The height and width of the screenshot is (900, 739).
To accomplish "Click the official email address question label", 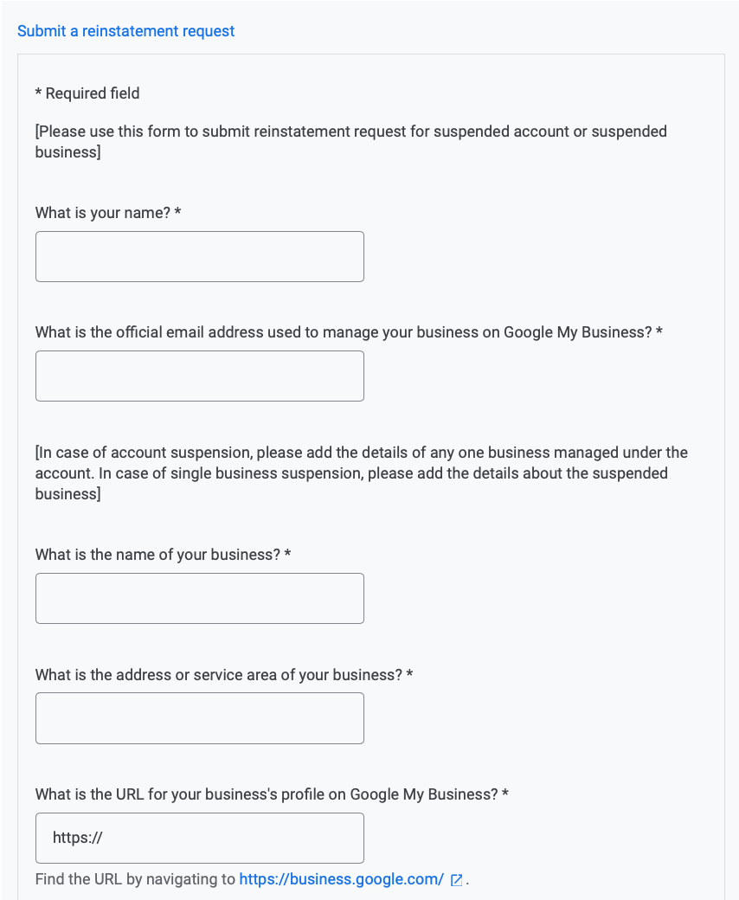I will click(343, 332).
